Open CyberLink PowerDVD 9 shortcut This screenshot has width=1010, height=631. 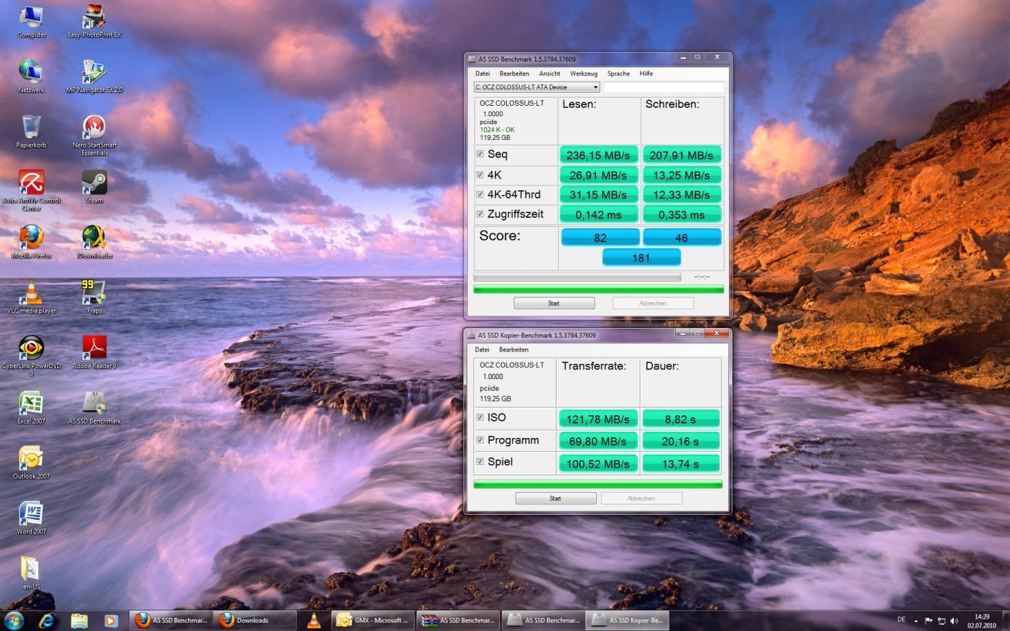pos(31,356)
